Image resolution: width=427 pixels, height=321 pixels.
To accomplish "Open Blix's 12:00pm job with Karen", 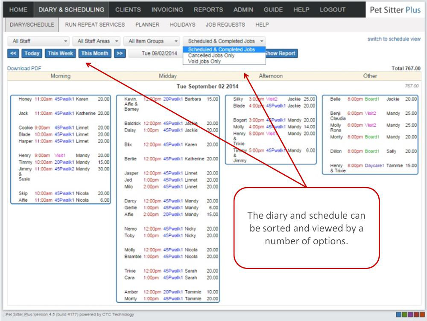I will tap(171, 145).
